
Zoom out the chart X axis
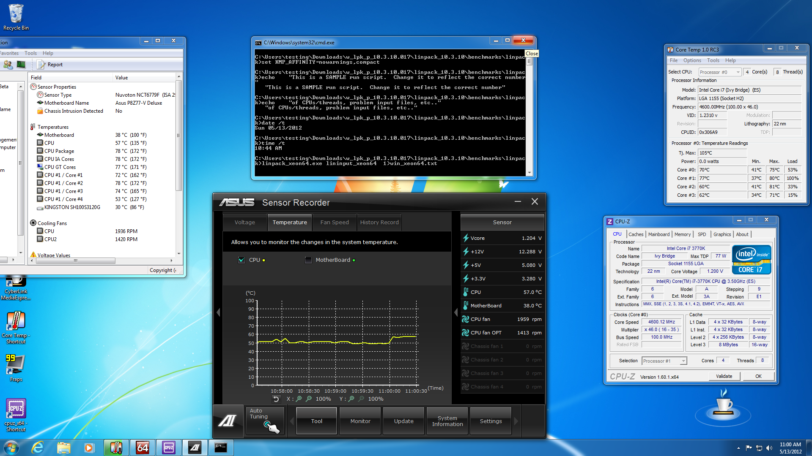pos(309,399)
